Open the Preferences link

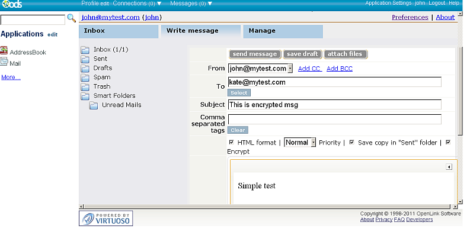(x=410, y=17)
